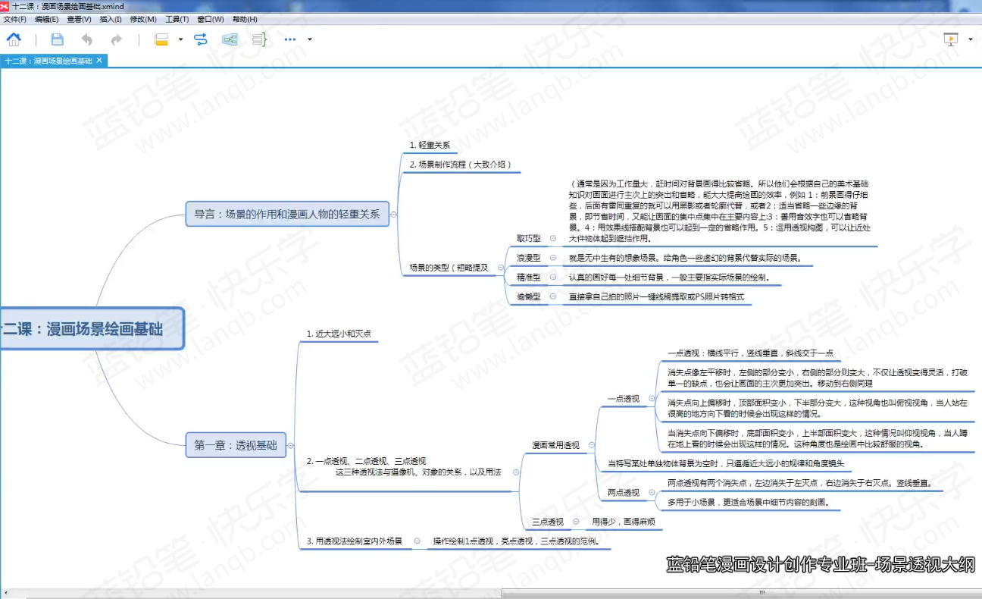Click the Save floppy disk icon

57,39
